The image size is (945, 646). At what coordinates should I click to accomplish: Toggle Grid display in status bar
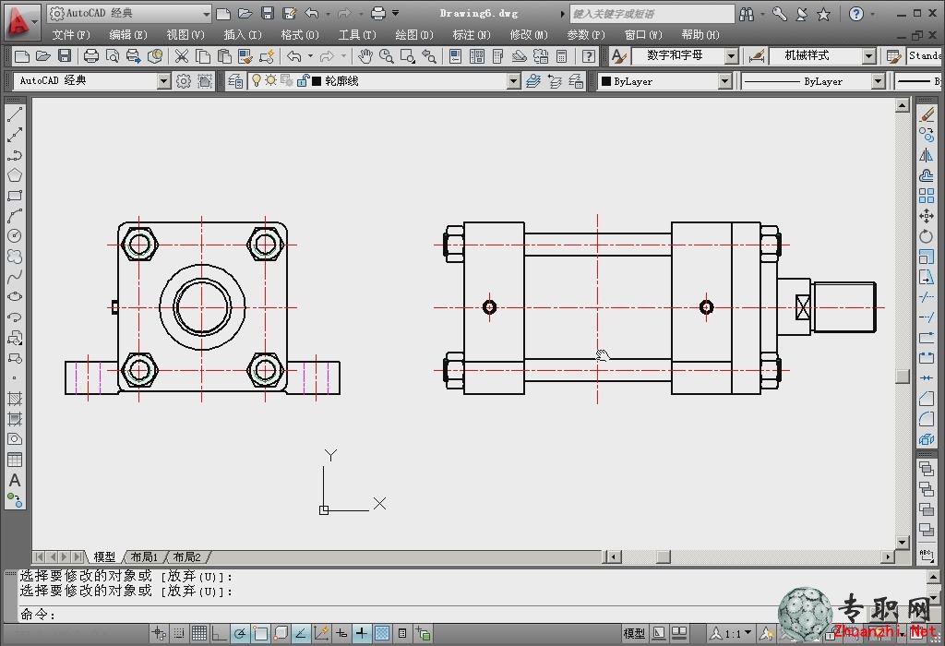199,633
